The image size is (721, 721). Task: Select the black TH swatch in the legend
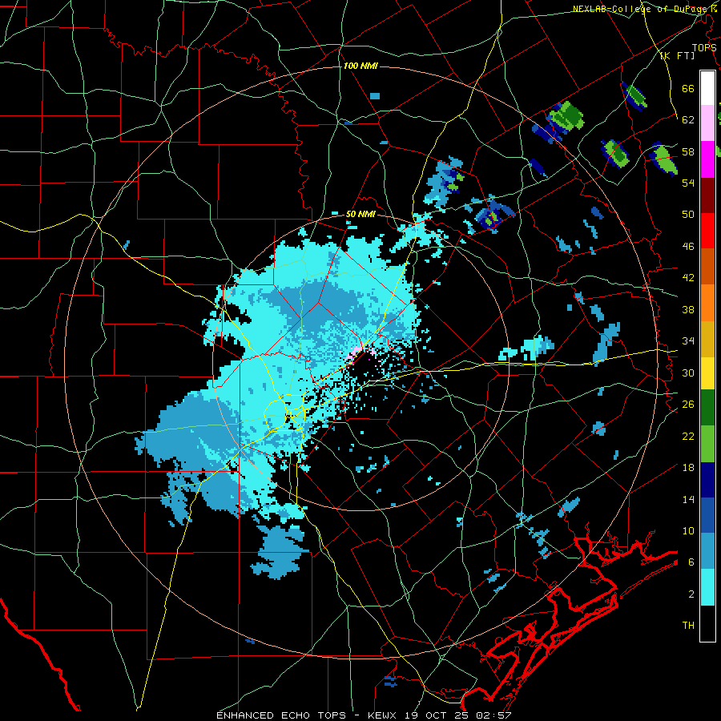tap(707, 623)
